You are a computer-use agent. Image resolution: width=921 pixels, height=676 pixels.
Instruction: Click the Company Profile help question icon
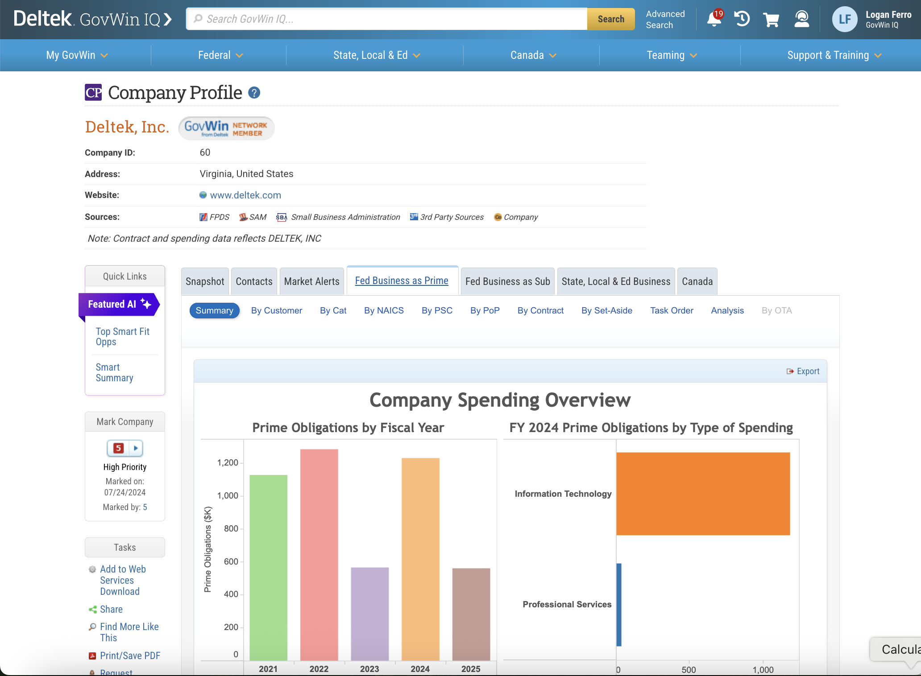coord(254,93)
